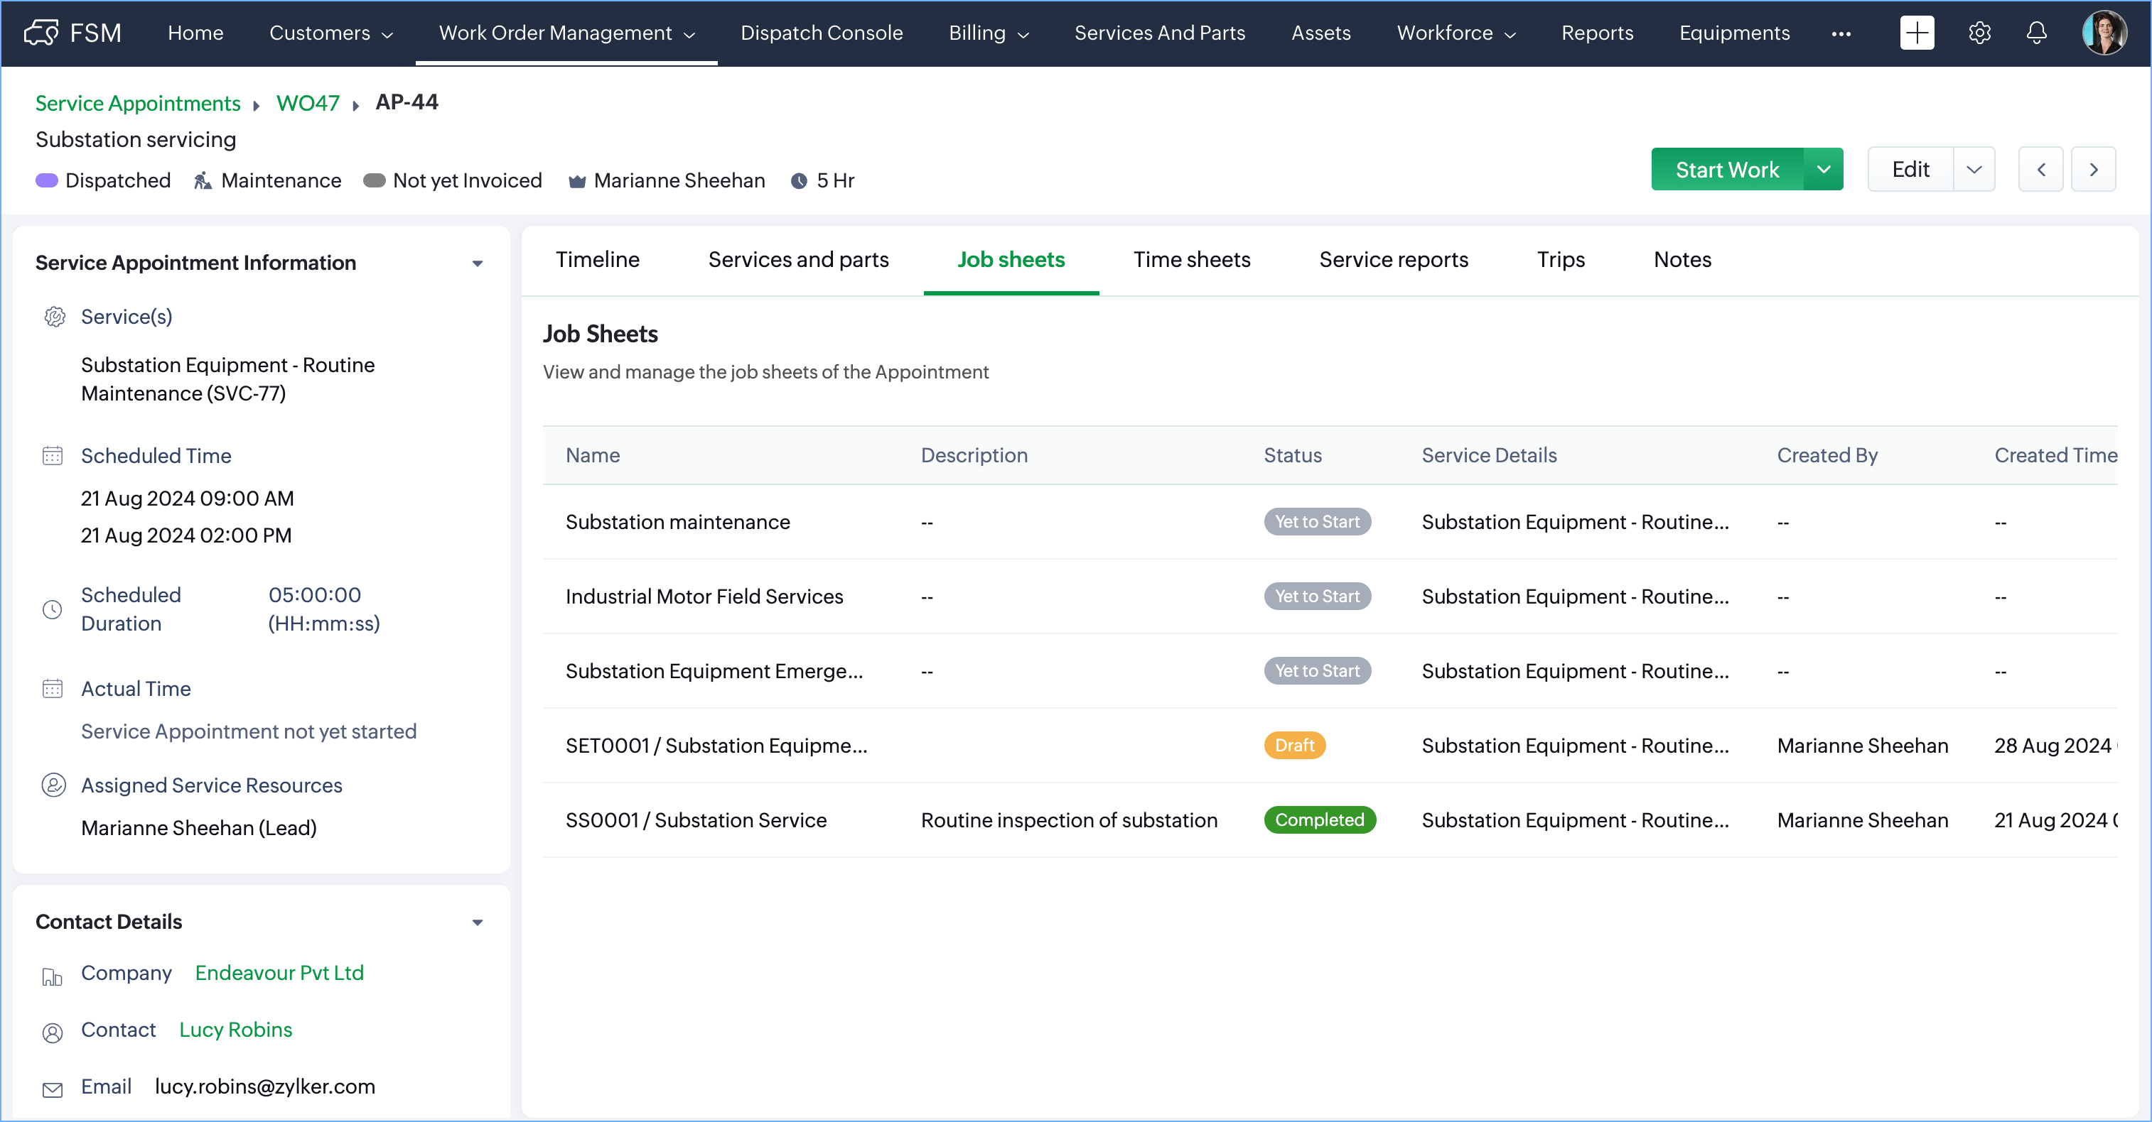Click the FSM logo icon

click(x=41, y=33)
